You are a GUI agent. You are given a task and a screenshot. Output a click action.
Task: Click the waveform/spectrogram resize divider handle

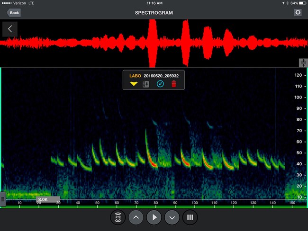[x=303, y=63]
